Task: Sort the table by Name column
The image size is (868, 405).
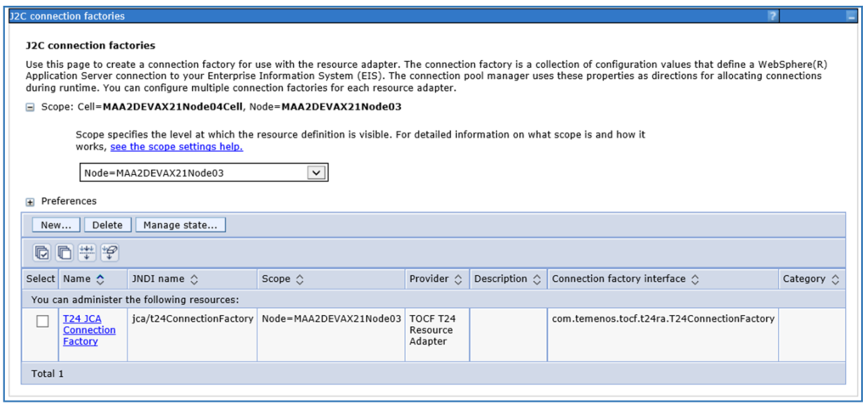Action: [100, 279]
